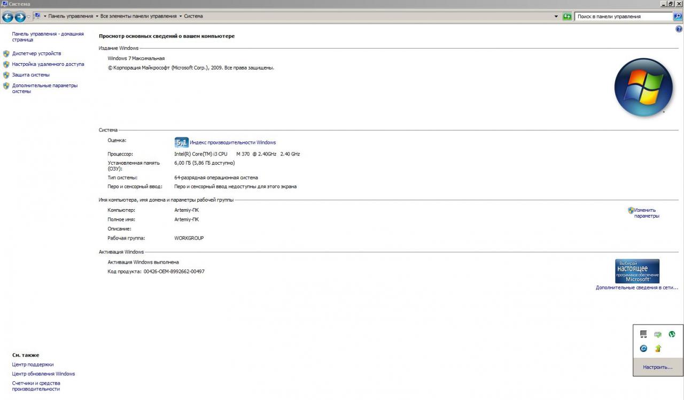684x400 pixels.
Task: Click the Forward navigation arrow
Action: point(20,17)
